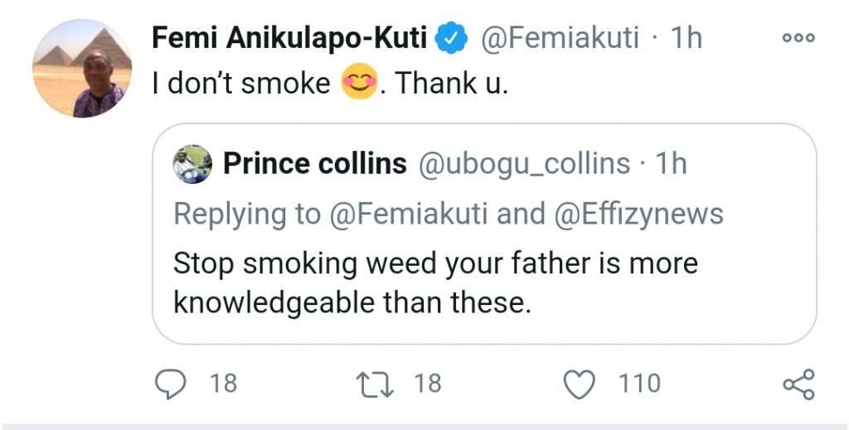Screen dimensions: 849x430
Task: Open Femi Anikulapo-Kuti's profile picture
Action: pos(81,68)
